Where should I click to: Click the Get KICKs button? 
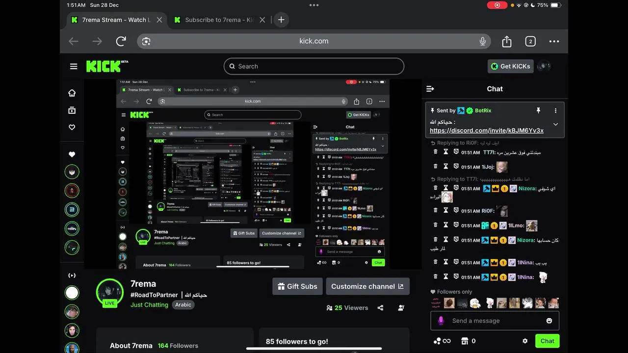[510, 66]
